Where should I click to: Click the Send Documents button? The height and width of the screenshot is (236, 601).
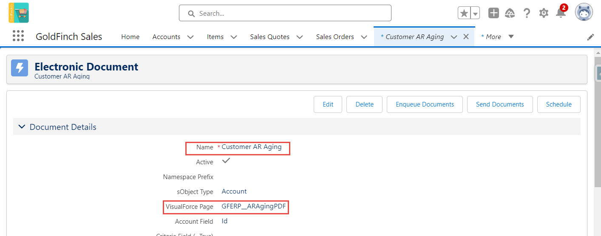point(500,104)
